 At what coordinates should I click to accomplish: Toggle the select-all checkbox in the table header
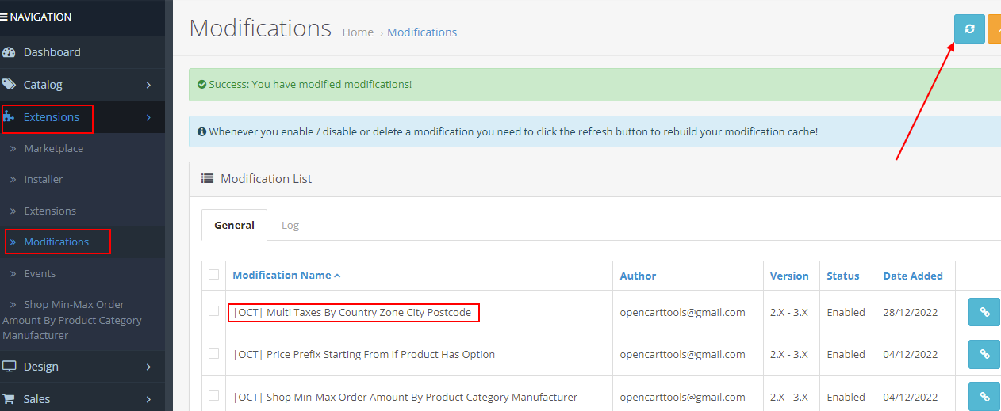(x=213, y=275)
